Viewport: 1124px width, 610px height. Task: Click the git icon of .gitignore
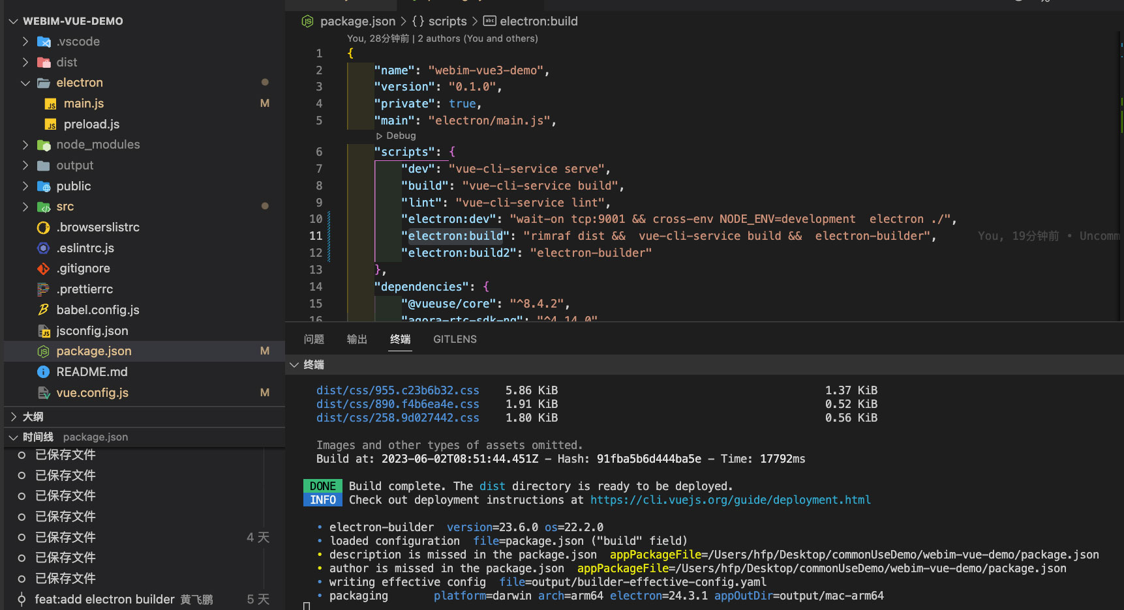[x=44, y=269]
